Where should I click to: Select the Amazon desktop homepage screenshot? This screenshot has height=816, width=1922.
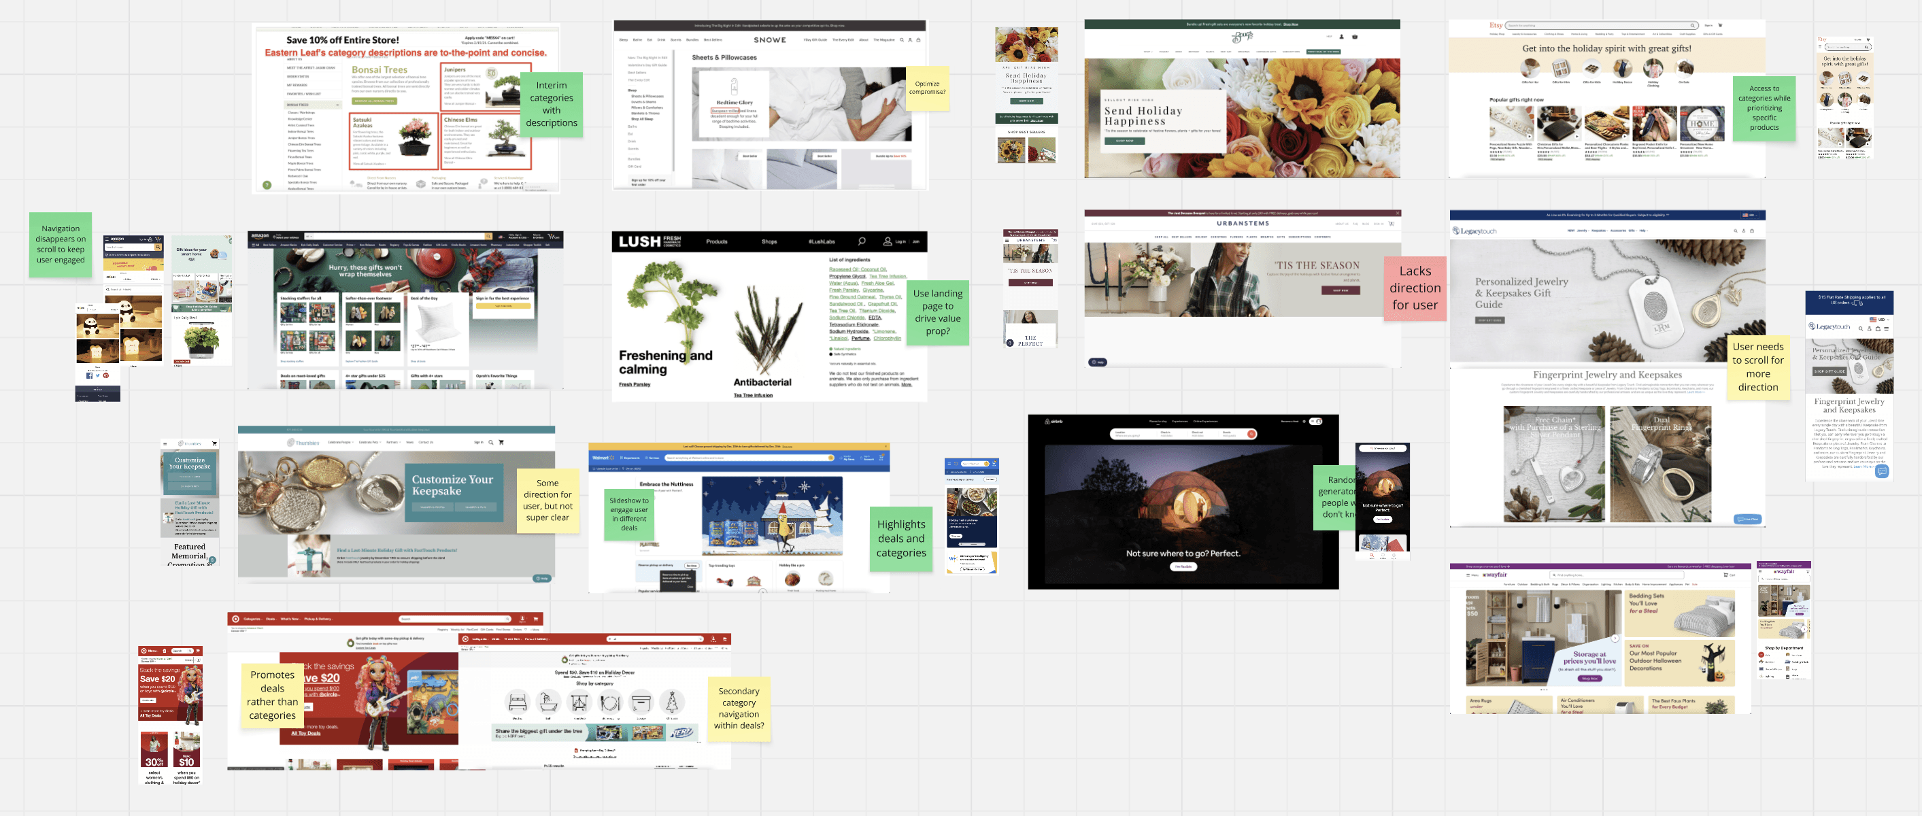tap(405, 309)
